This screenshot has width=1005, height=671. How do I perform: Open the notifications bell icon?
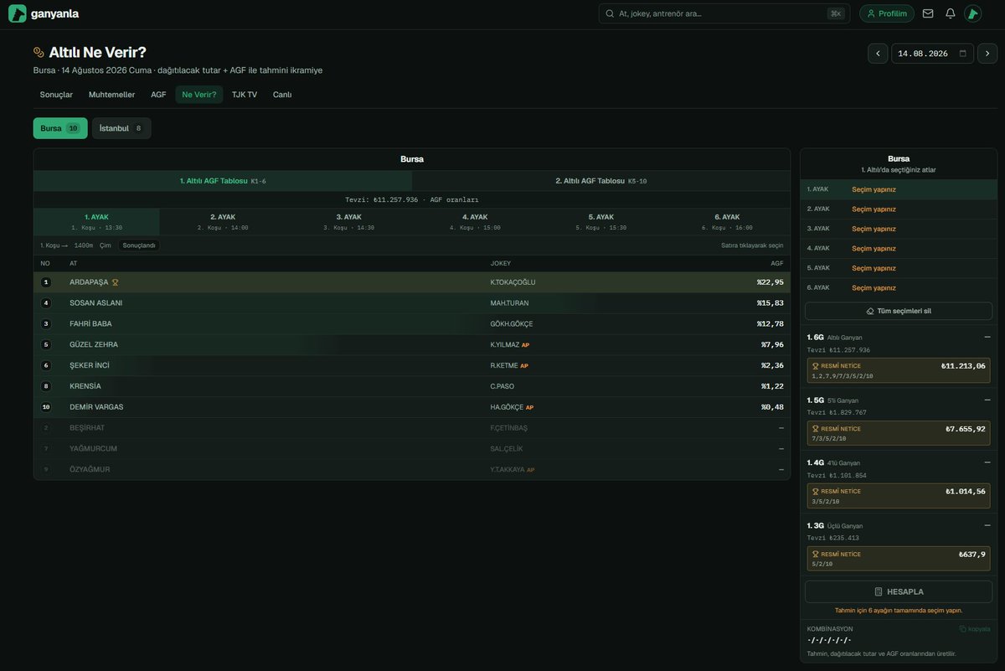950,13
